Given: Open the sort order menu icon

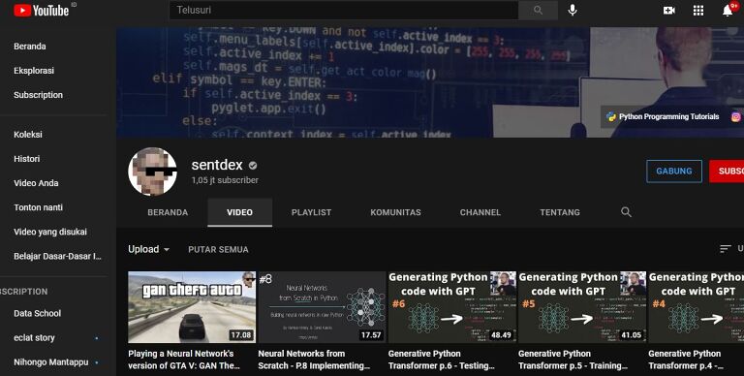Looking at the screenshot, I should click(725, 249).
